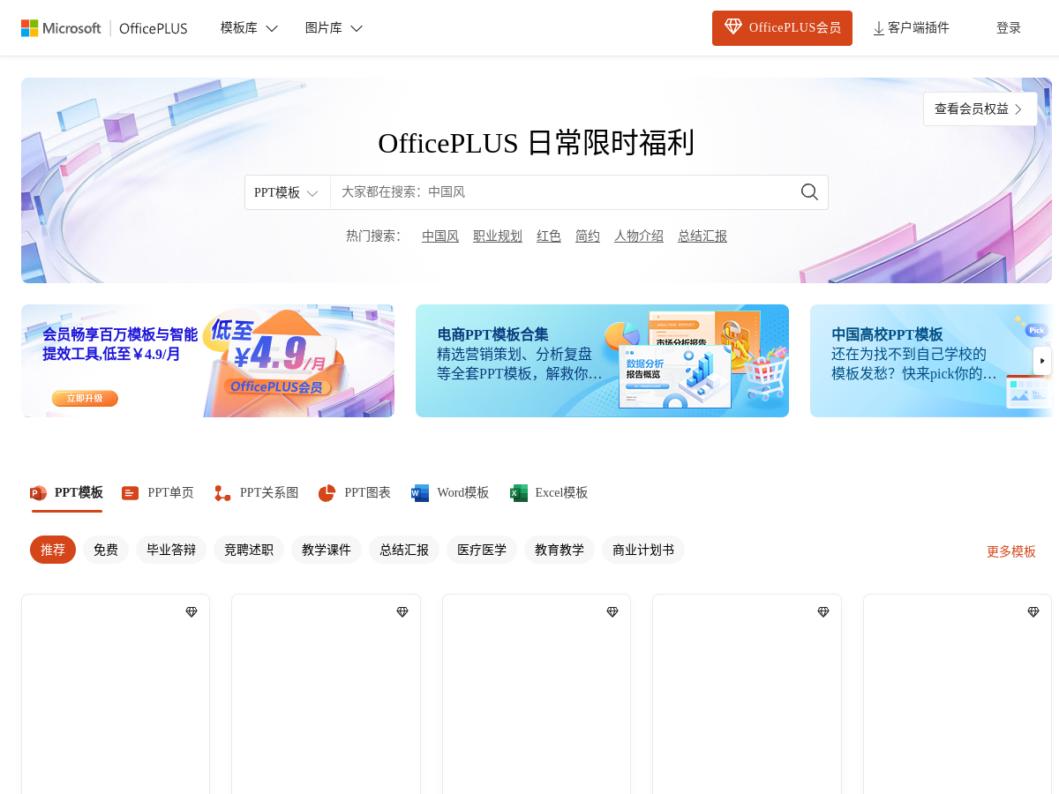Screen dimensions: 1059x794
Task: Select hot search 中国风
Action: click(440, 236)
